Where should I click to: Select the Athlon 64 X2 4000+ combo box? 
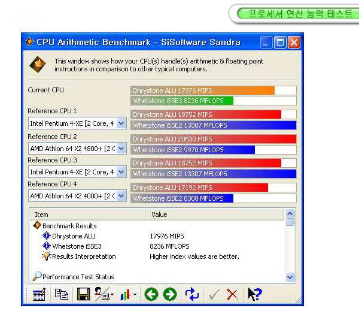[77, 196]
